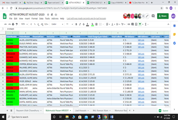Open Google Calendar side panel icon
The width and height of the screenshot is (178, 120).
coord(174,26)
